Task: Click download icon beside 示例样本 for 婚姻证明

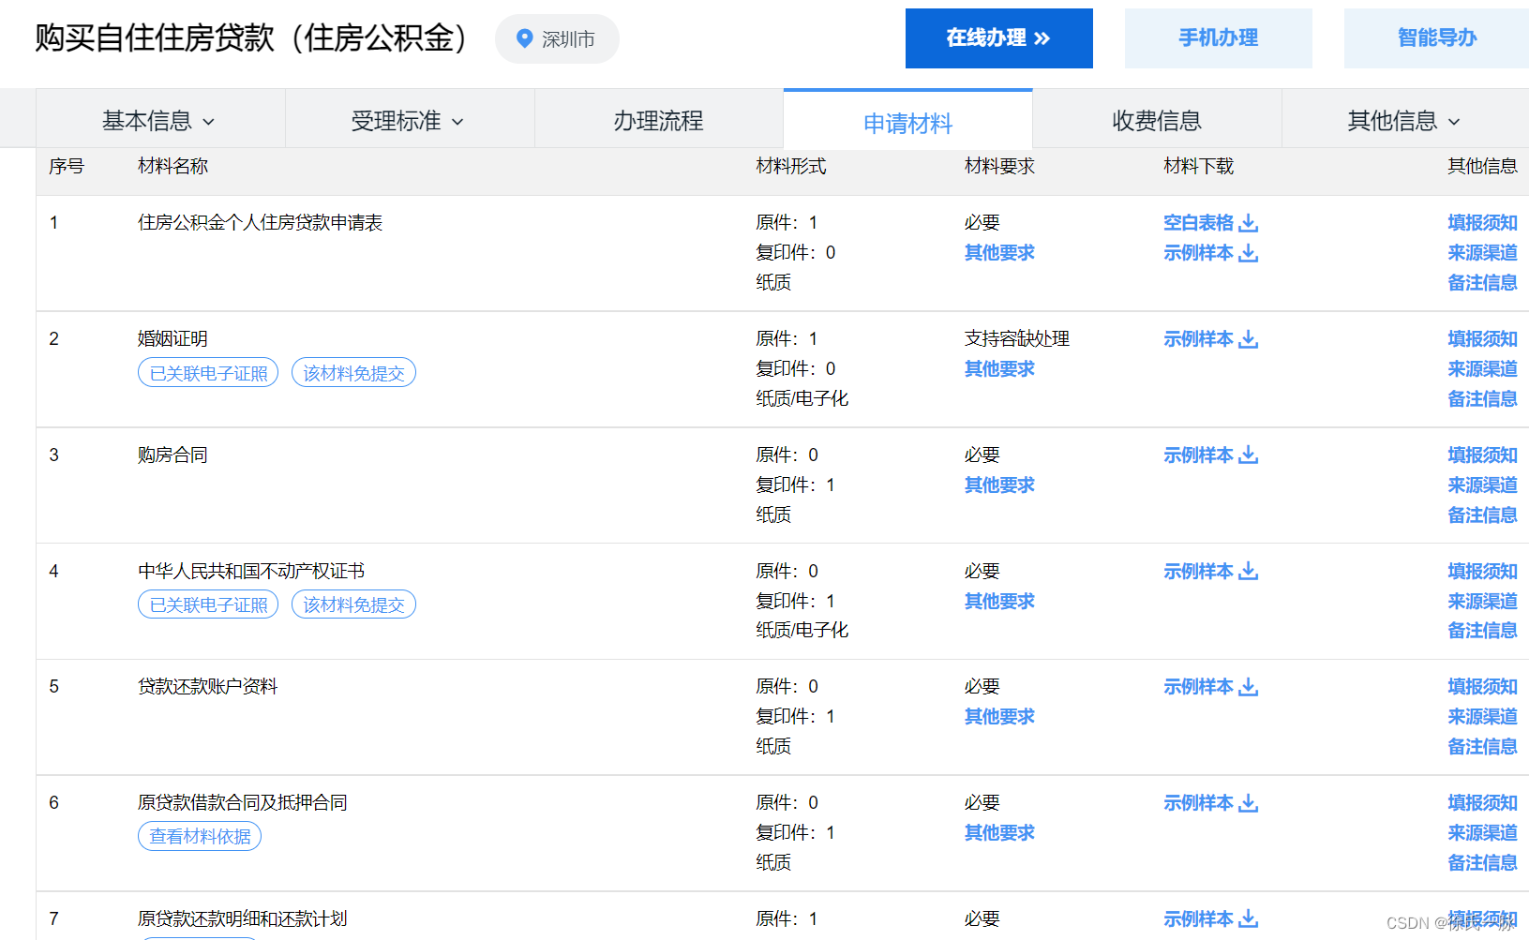Action: (x=1249, y=339)
